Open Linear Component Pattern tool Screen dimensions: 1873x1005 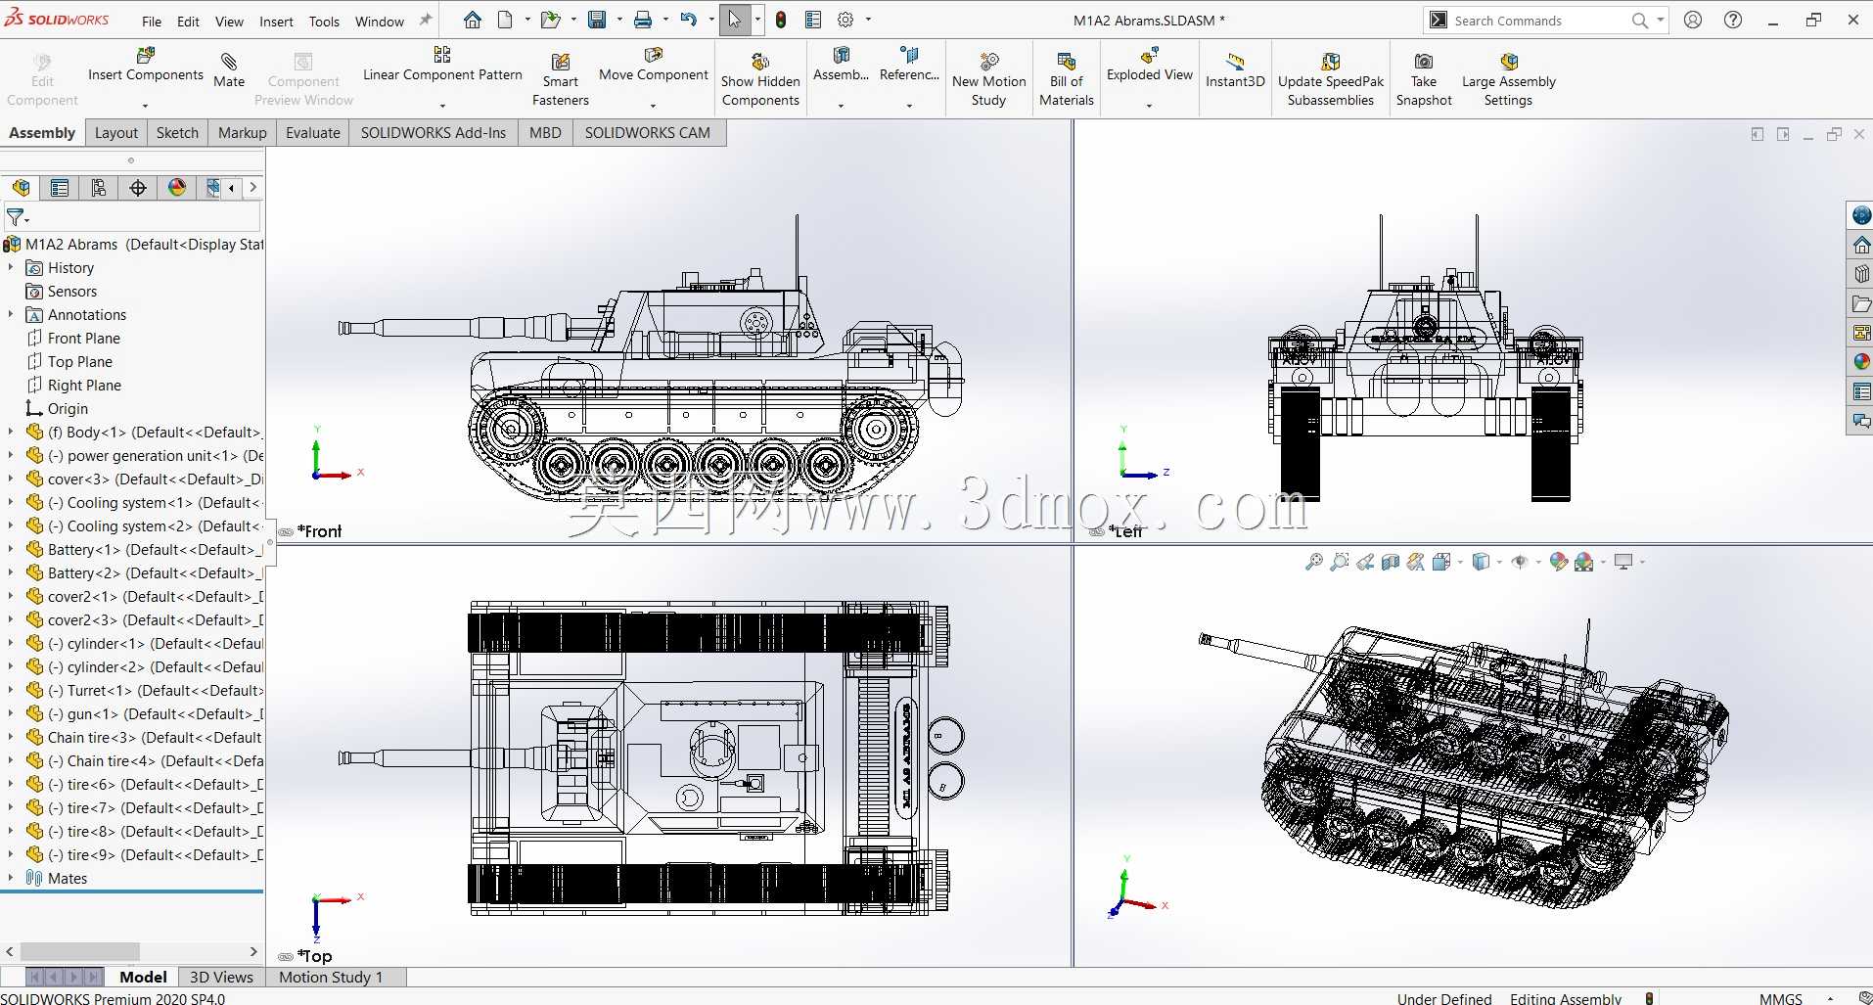point(442,65)
